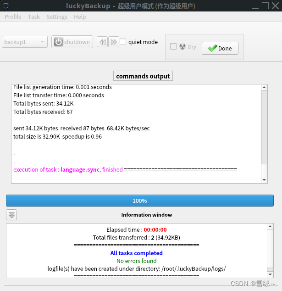Click the 100% progress bar
Image resolution: width=282 pixels, height=291 pixels.
(140, 201)
